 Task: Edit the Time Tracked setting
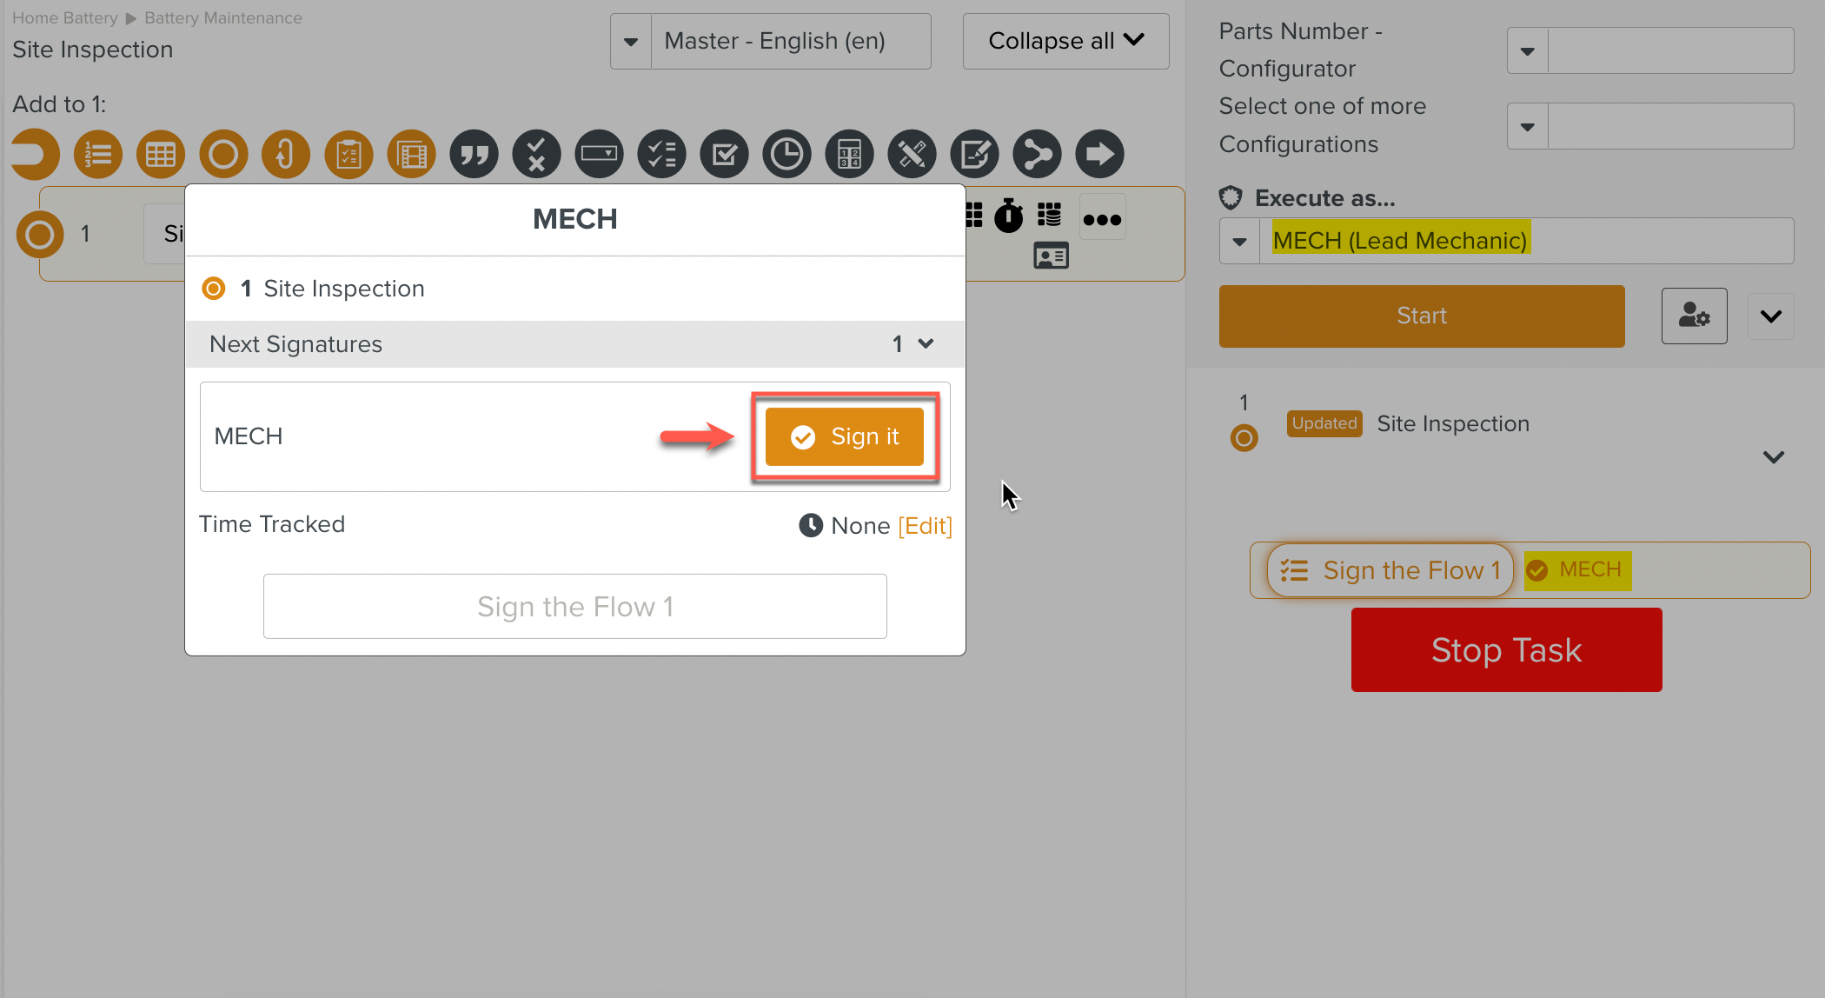[925, 525]
